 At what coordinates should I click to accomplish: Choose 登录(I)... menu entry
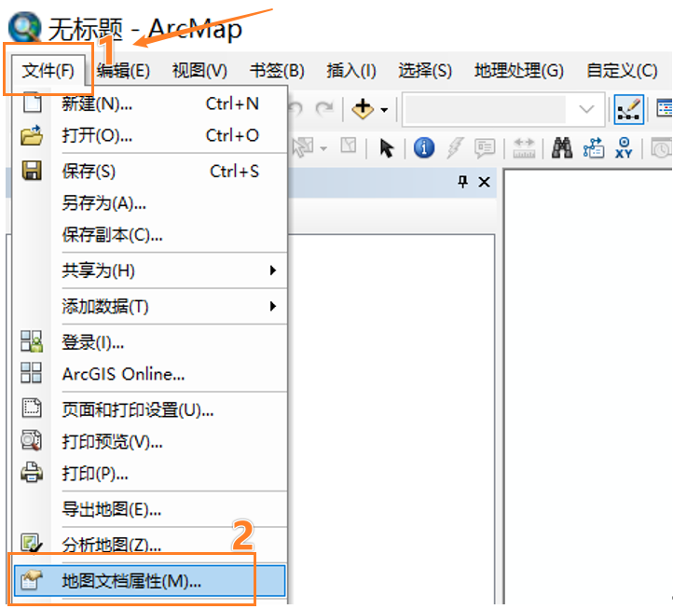149,342
